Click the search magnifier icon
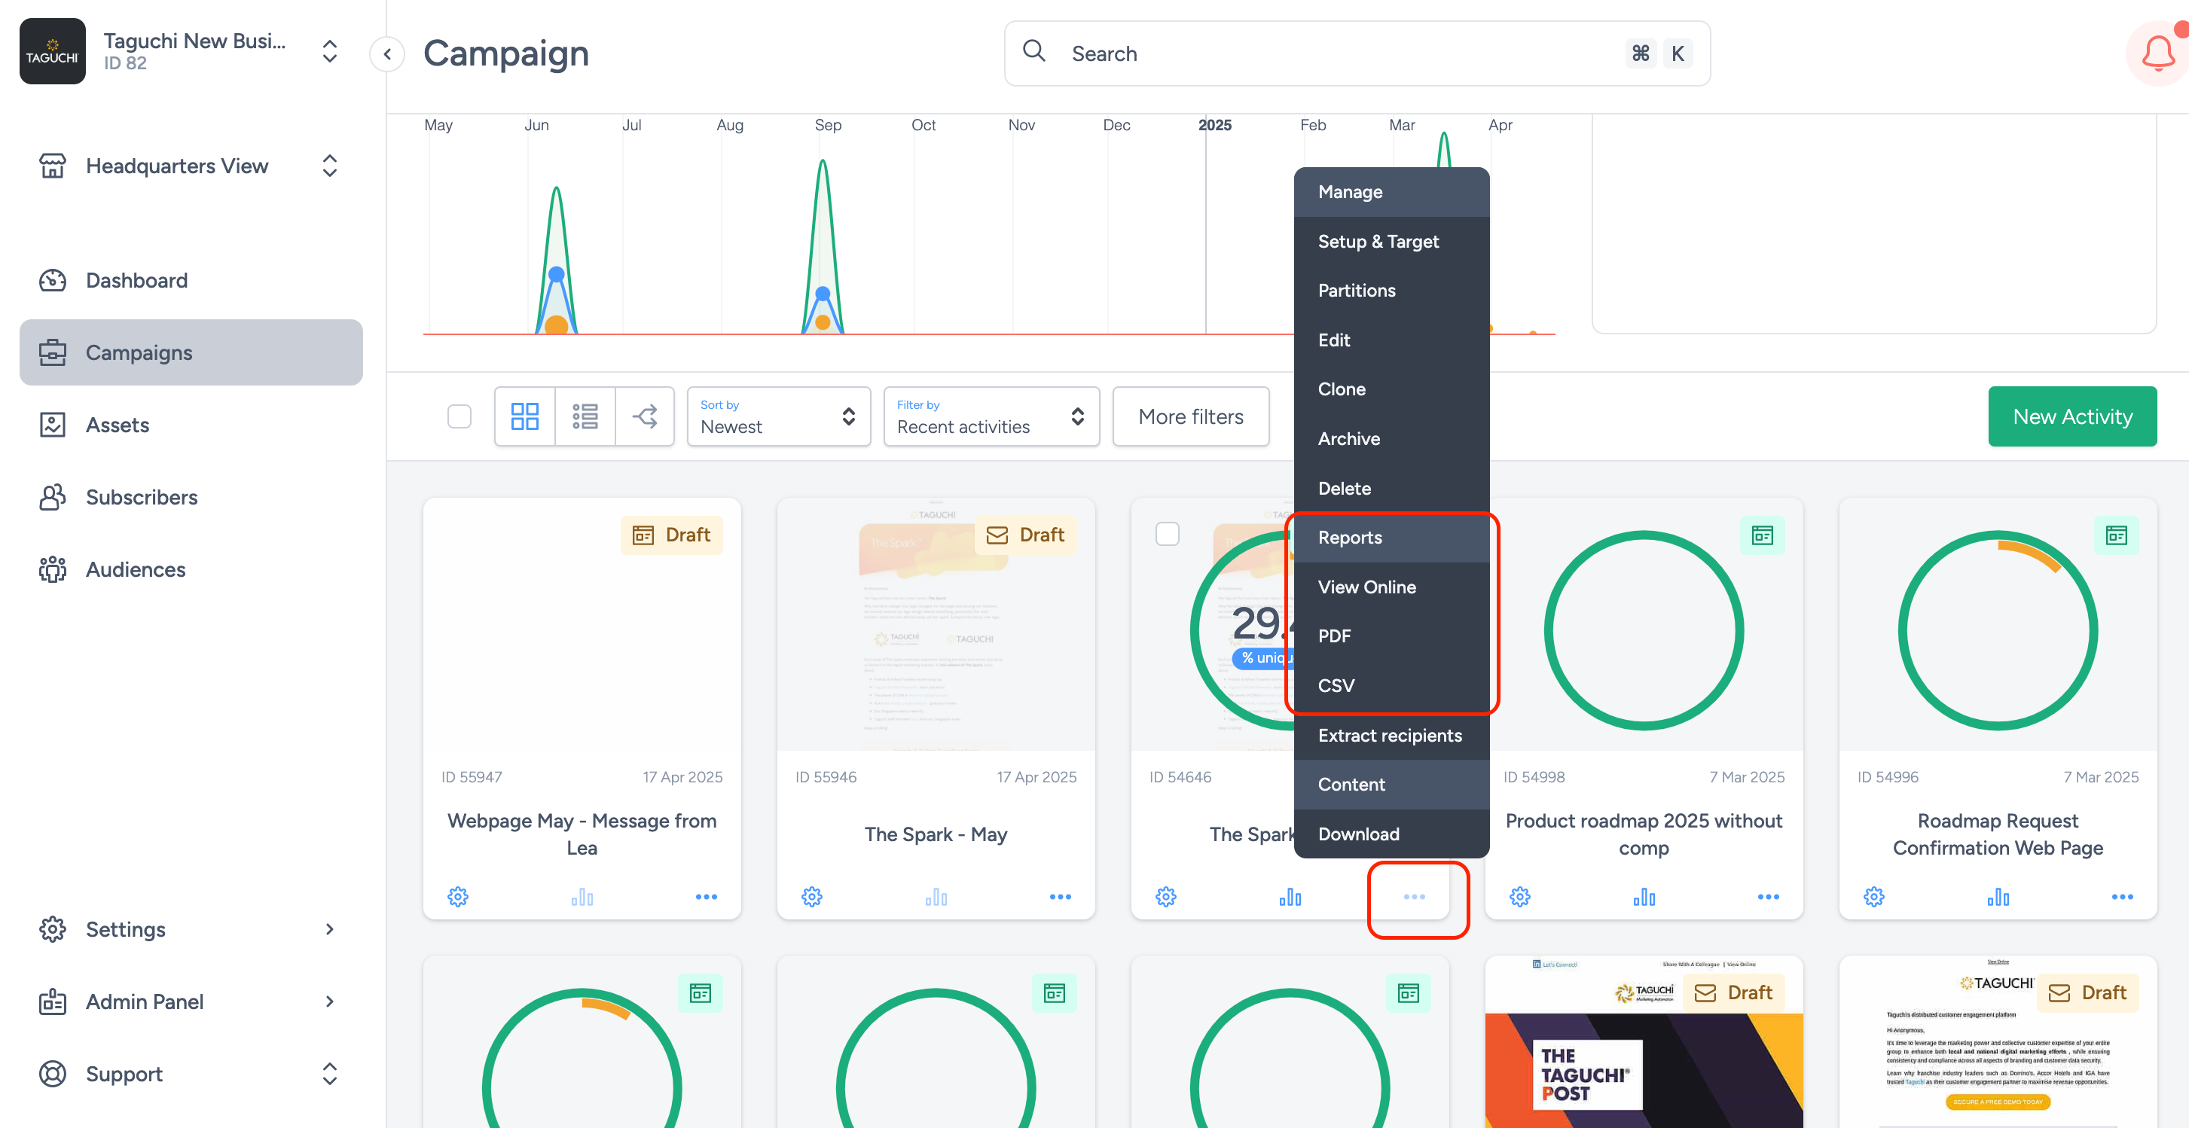Screen dimensions: 2189x1128 click(x=1033, y=51)
